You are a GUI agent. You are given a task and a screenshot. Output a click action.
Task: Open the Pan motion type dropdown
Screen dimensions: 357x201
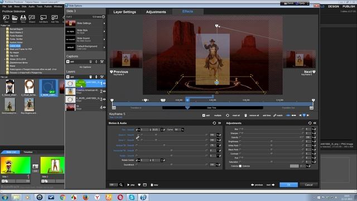tap(128, 130)
